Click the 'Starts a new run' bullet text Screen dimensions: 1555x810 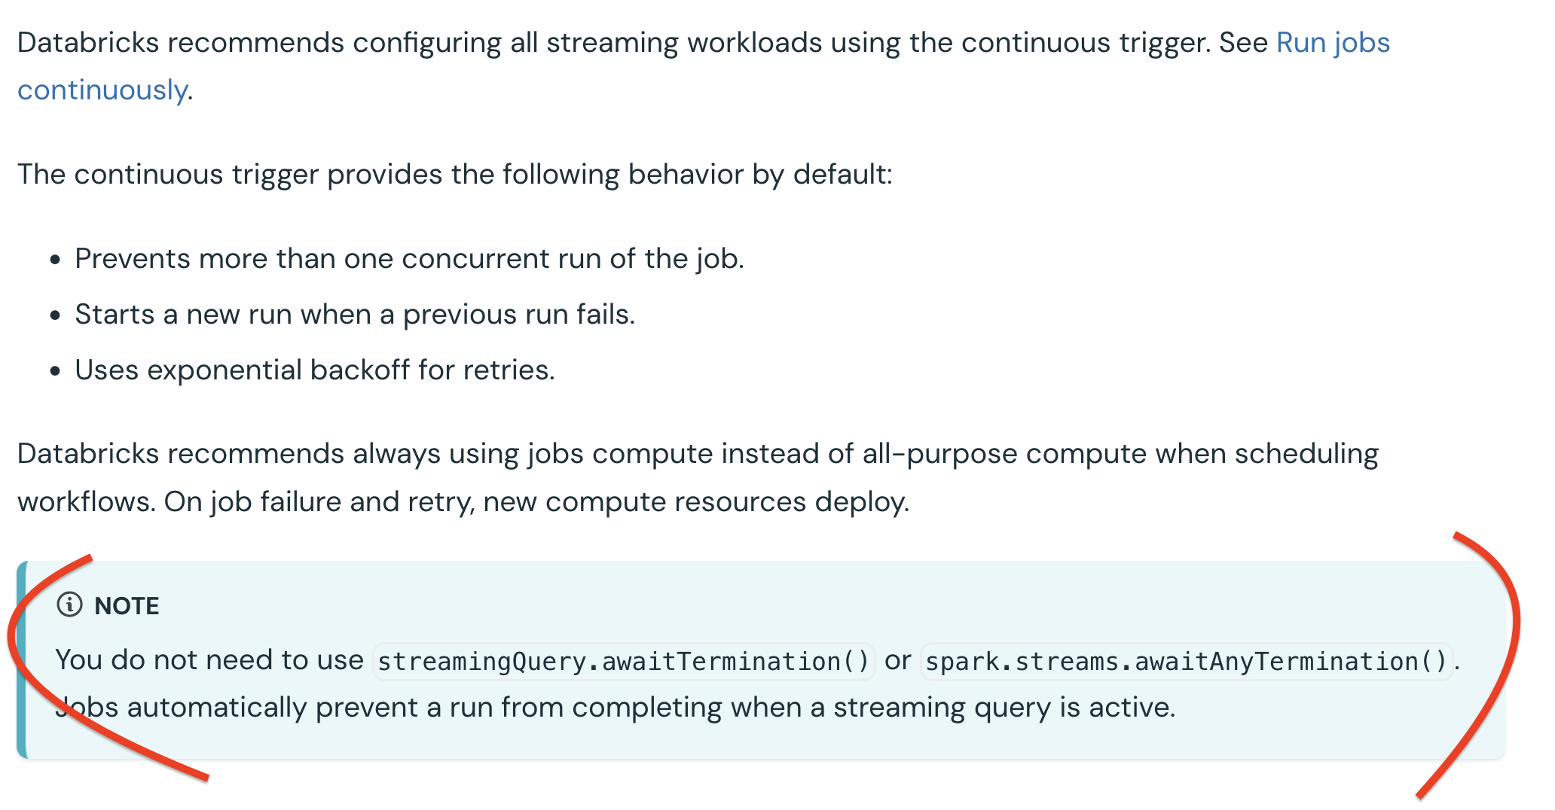pyautogui.click(x=355, y=315)
